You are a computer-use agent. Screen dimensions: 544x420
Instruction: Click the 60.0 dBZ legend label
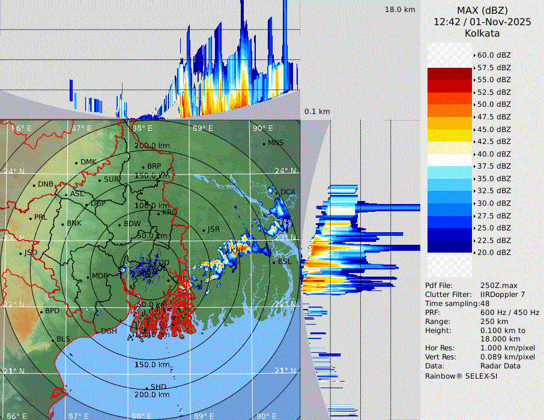(494, 55)
